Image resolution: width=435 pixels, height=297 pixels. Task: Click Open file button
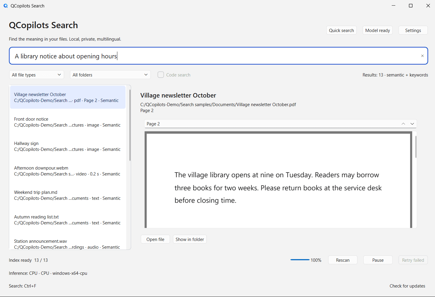click(155, 239)
